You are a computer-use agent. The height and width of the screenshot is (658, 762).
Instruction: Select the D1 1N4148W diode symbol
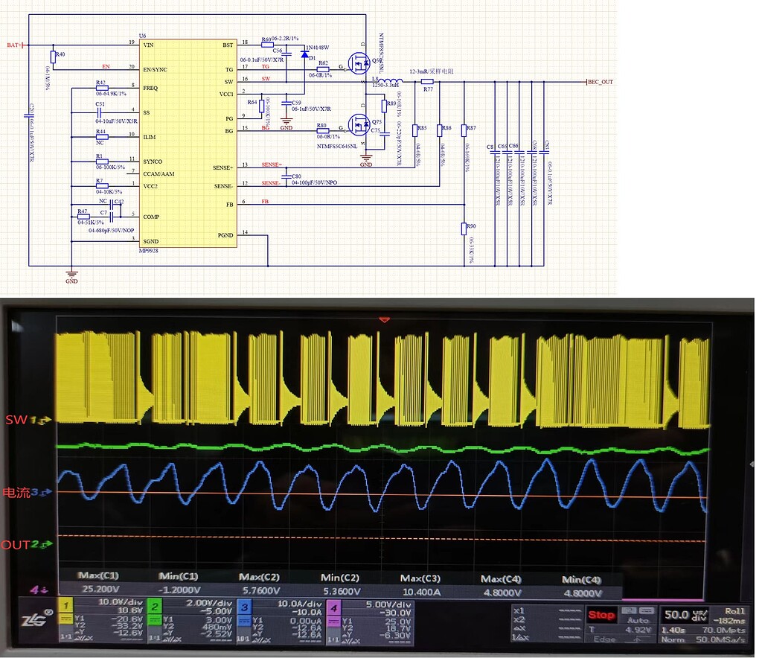tap(304, 54)
